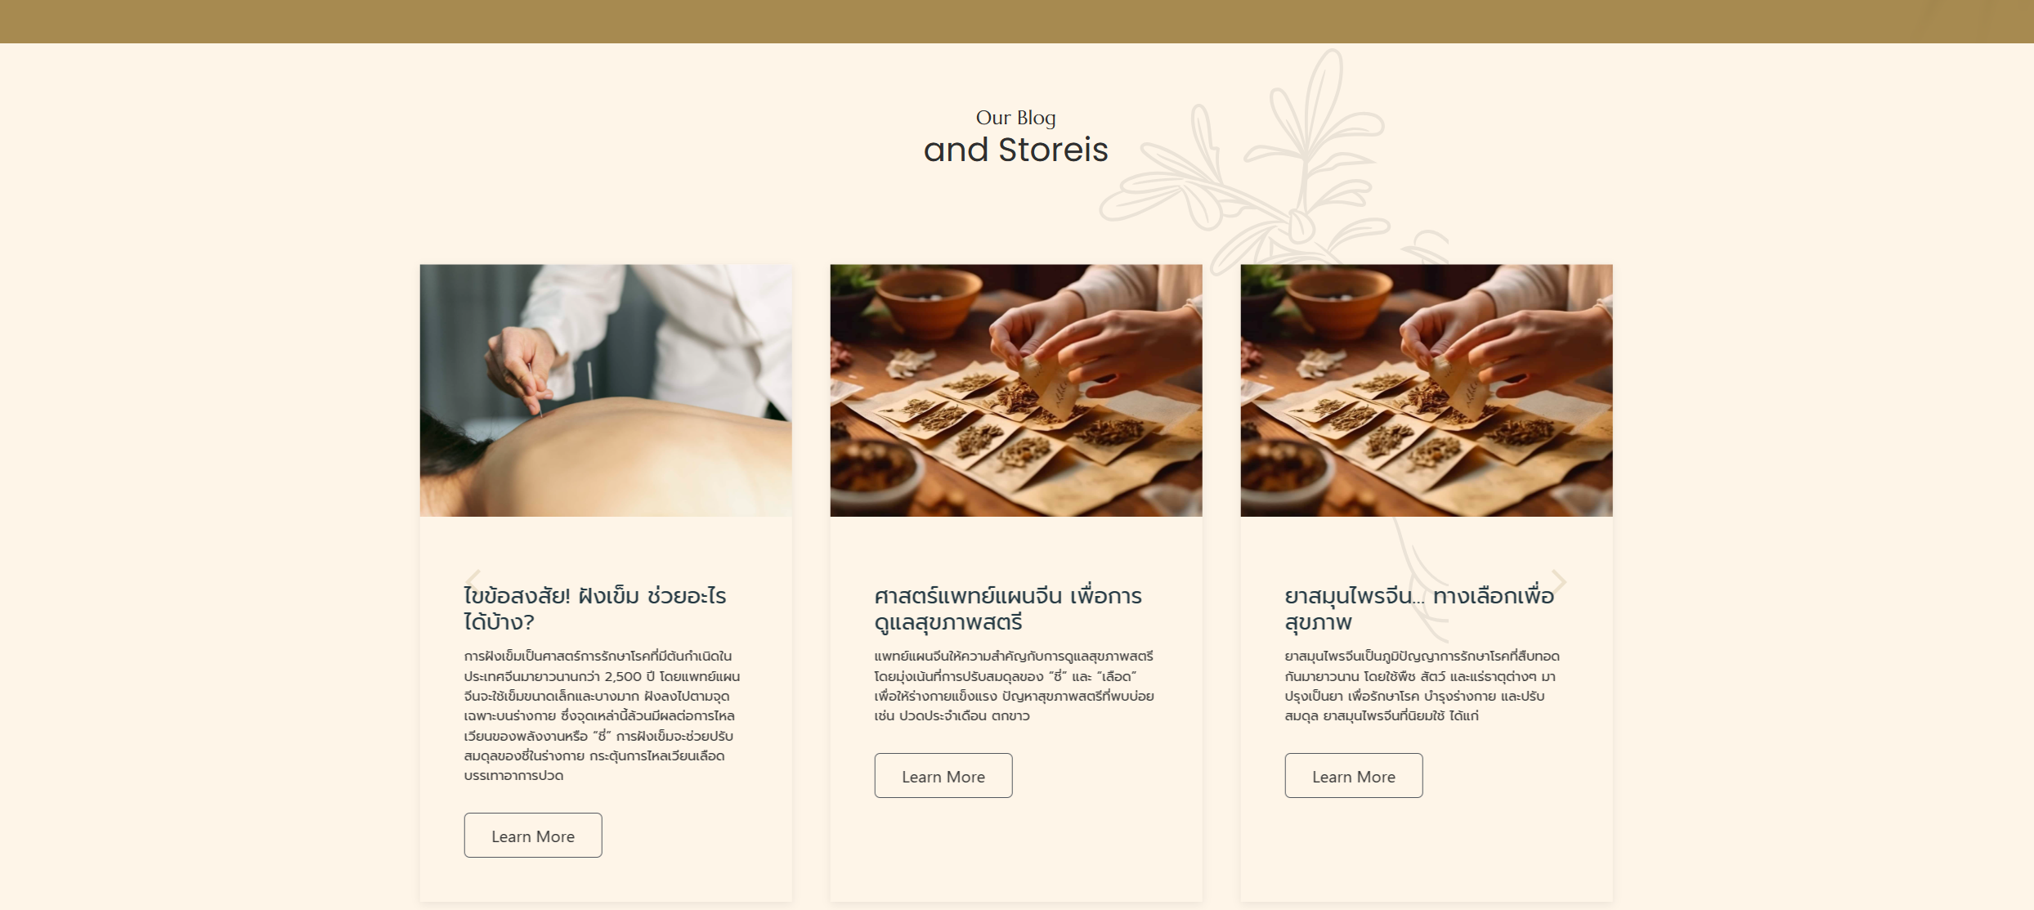Click the women's health article description text
Viewport: 2034px width, 910px height.
pos(1014,686)
